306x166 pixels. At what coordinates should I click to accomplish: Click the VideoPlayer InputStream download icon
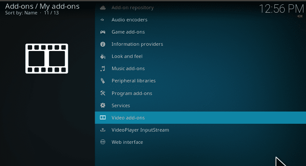(x=103, y=130)
